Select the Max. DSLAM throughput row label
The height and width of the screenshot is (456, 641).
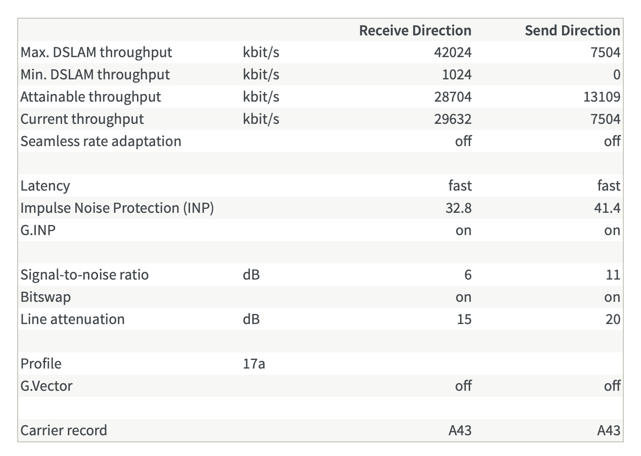[96, 52]
